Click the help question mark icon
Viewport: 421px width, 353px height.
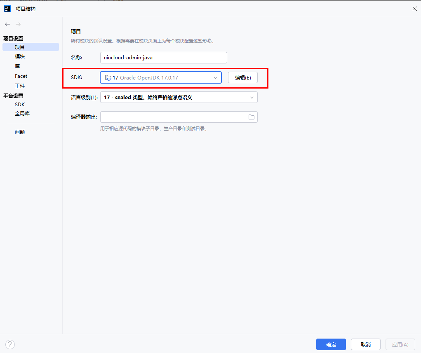[x=10, y=344]
